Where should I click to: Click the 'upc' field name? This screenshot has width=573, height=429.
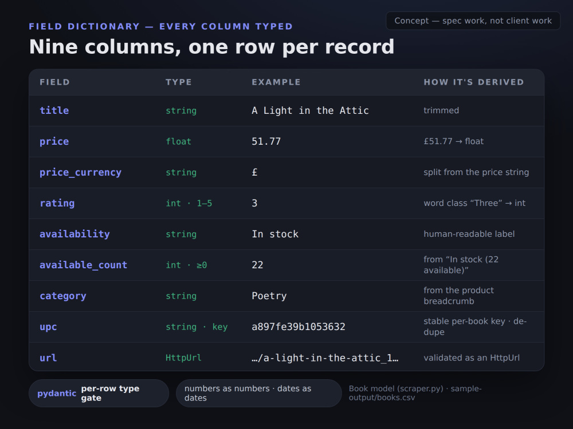click(48, 327)
